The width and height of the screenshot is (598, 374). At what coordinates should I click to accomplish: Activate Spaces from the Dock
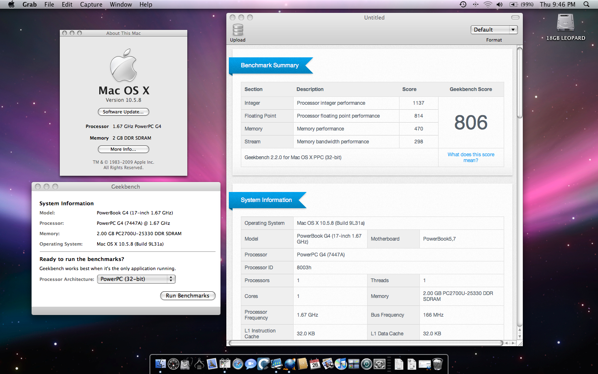pyautogui.click(x=353, y=364)
